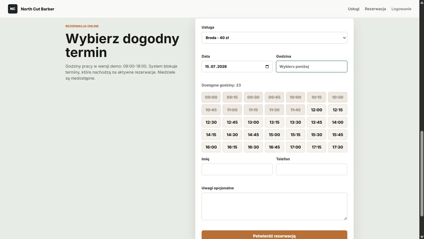
Task: Pick the 13:30 time slot
Action: click(x=295, y=122)
